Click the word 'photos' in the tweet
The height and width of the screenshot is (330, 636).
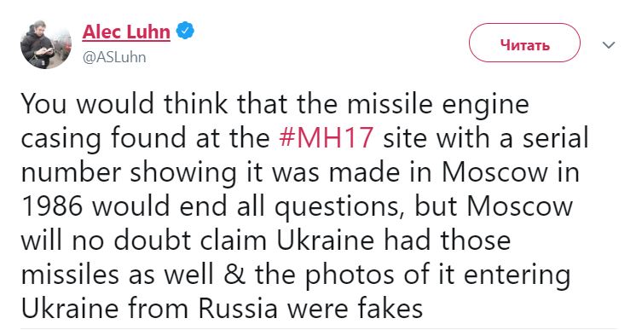click(350, 276)
